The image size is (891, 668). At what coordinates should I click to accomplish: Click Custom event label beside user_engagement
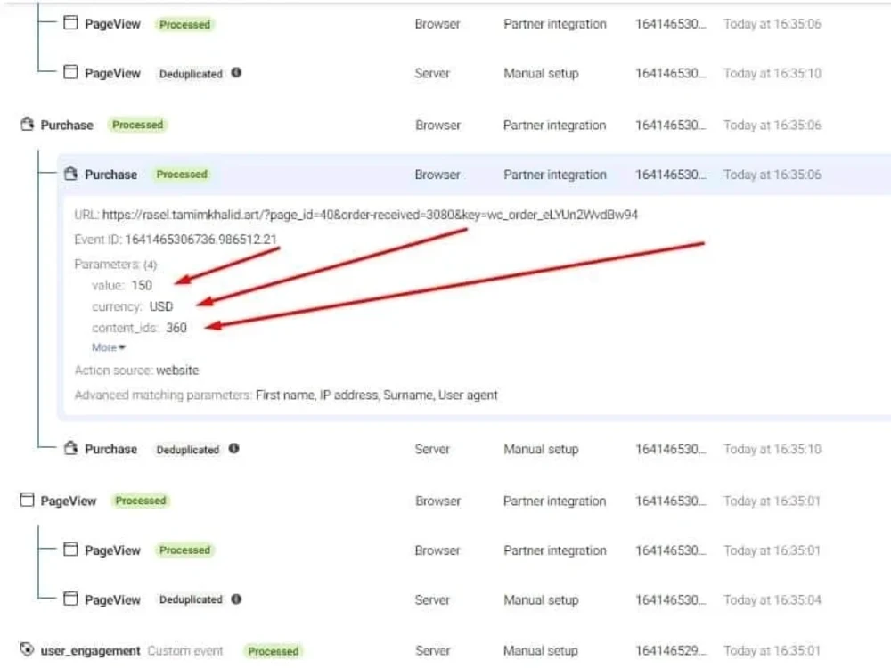point(185,650)
